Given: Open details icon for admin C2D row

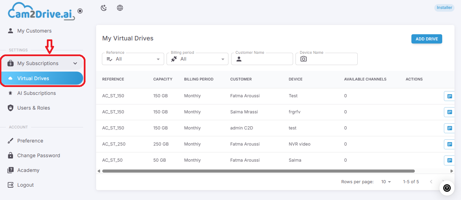Looking at the screenshot, I should click(449, 128).
